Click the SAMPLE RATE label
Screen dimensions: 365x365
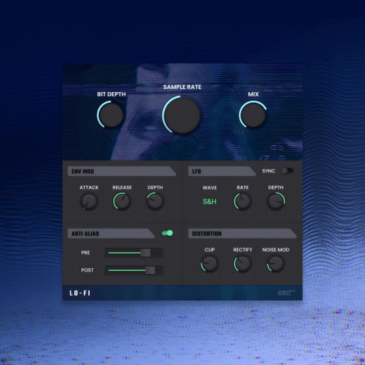click(182, 87)
